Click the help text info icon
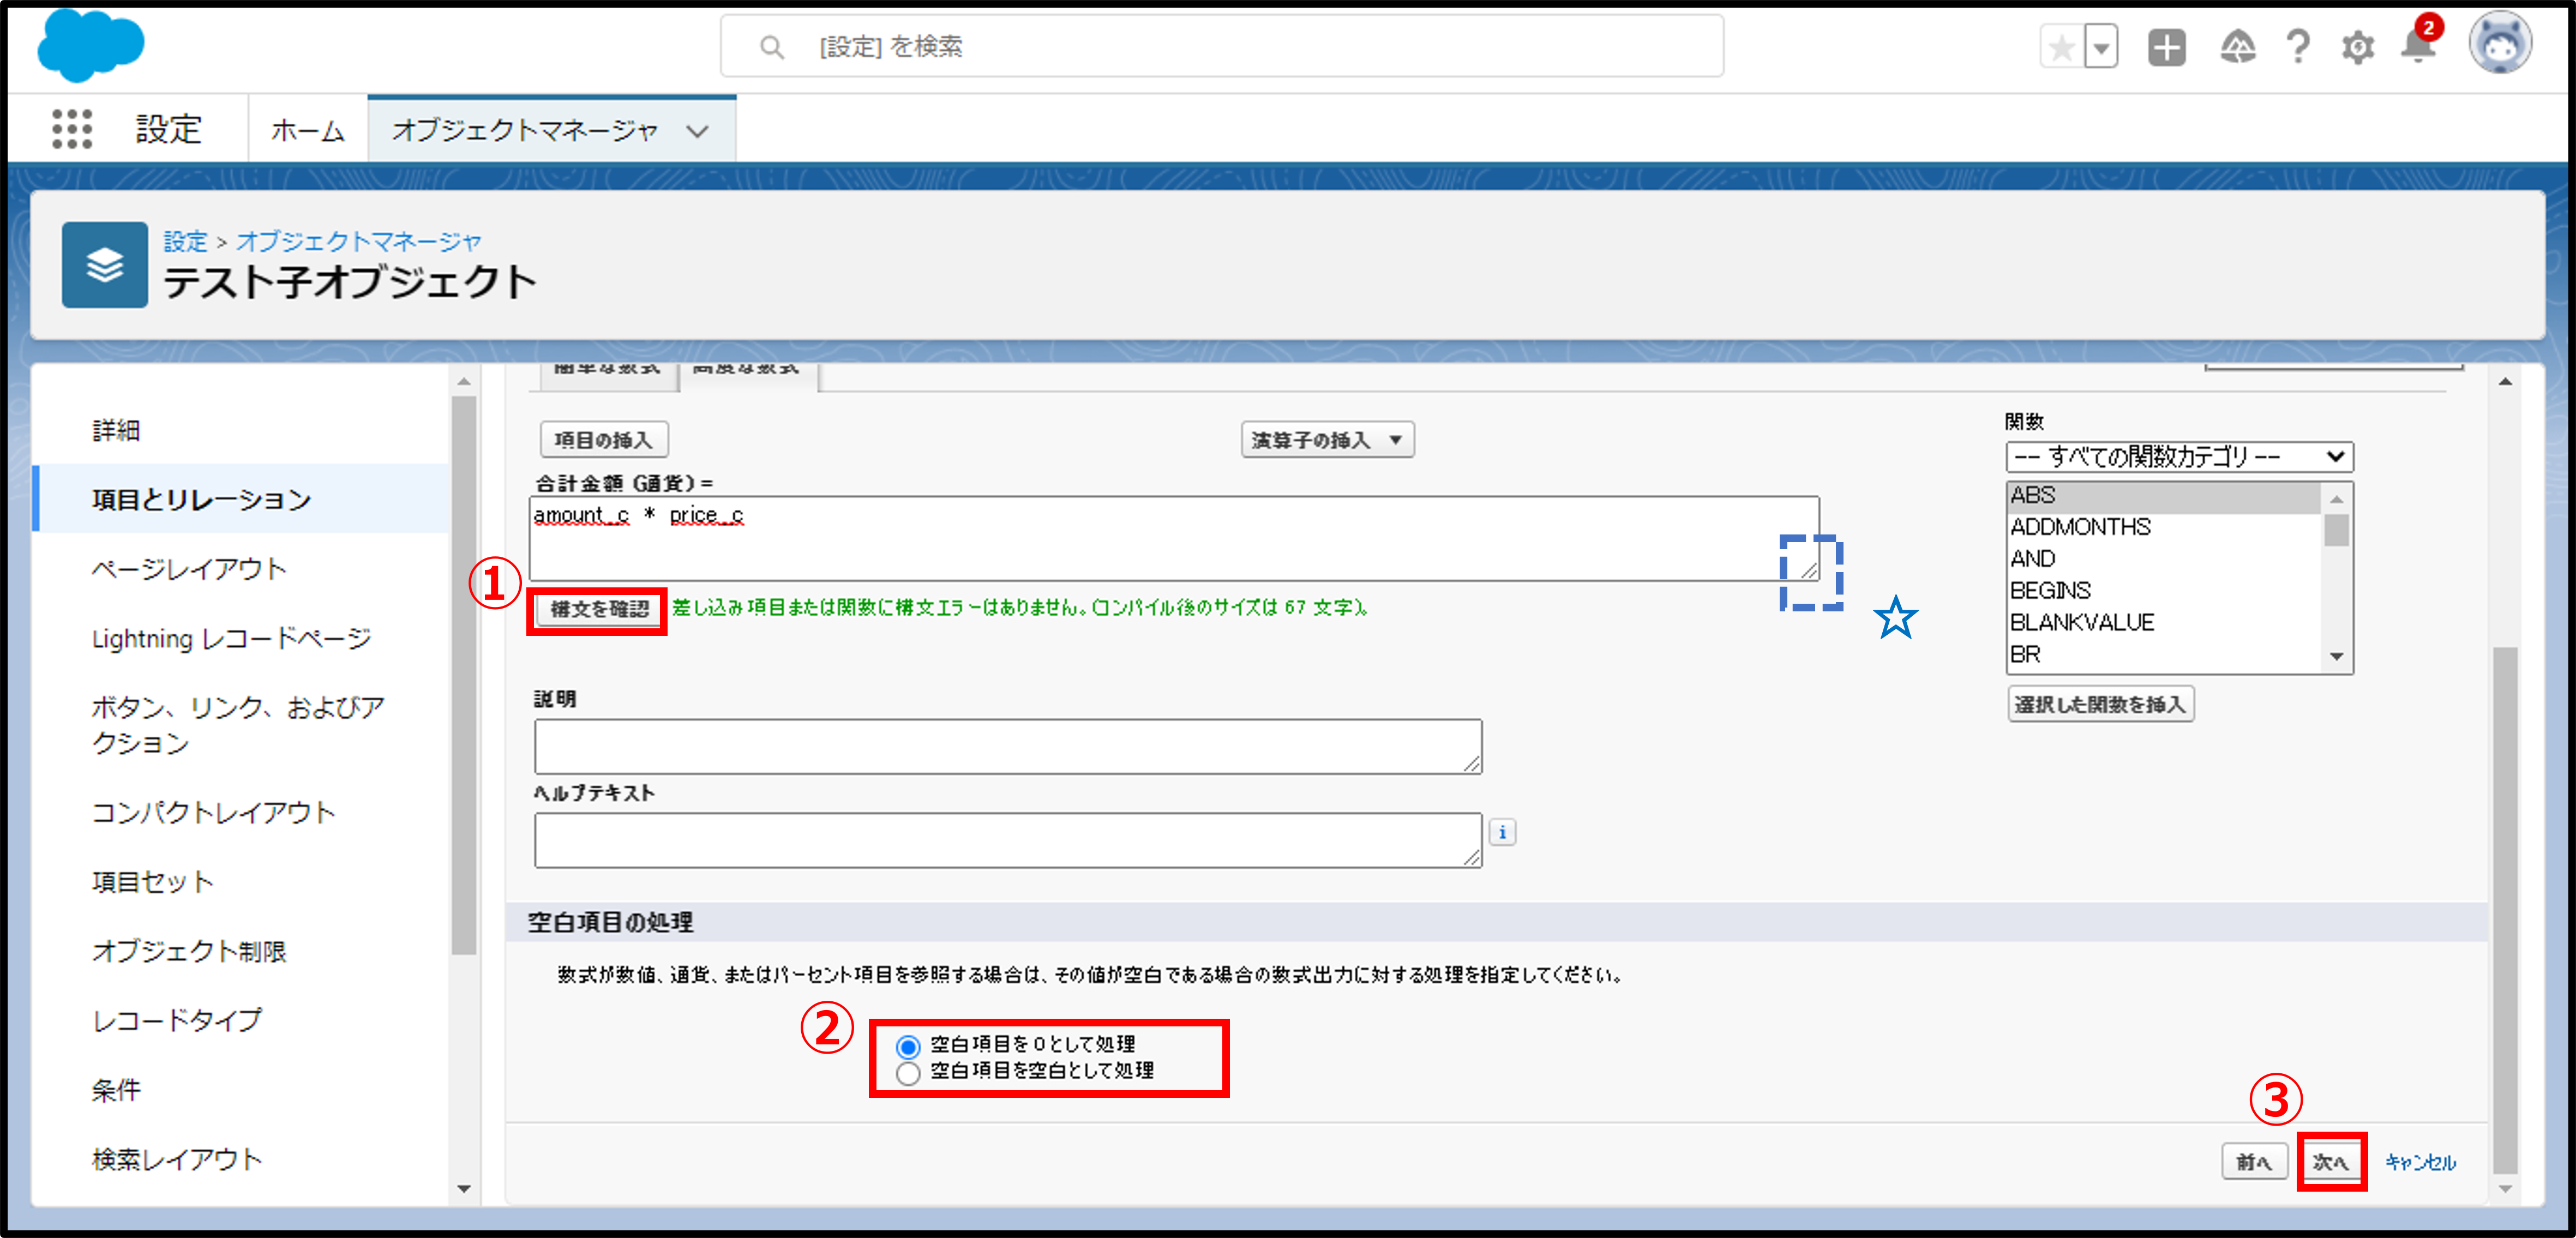The image size is (2576, 1238). pyautogui.click(x=1502, y=832)
